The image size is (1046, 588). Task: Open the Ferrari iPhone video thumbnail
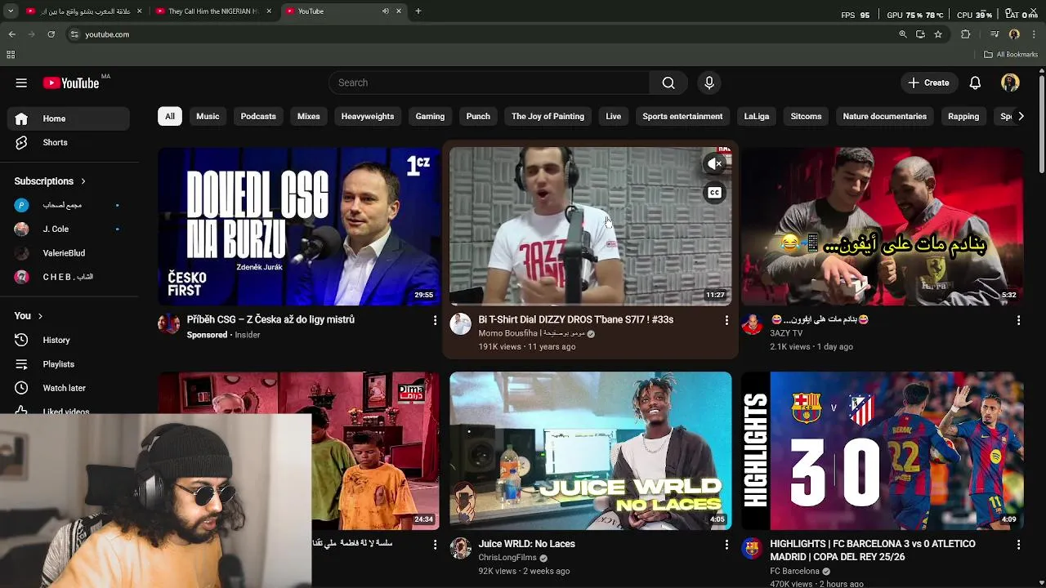(x=882, y=226)
